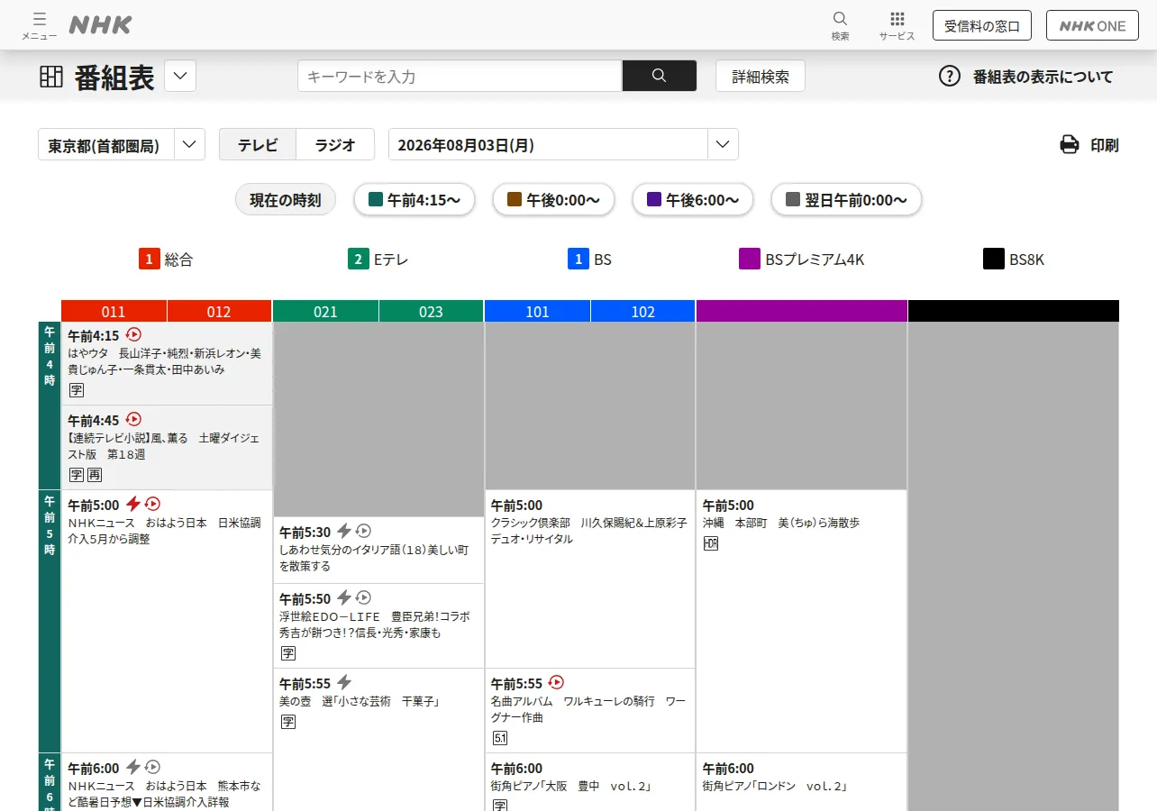This screenshot has width=1157, height=811.
Task: Jump to the 午前4:15〜 time block
Action: [414, 200]
